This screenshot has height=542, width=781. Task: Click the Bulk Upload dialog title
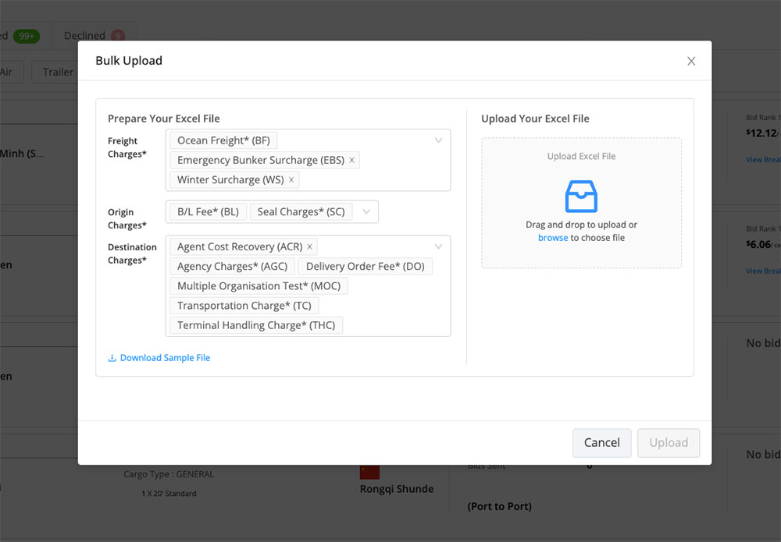tap(129, 61)
